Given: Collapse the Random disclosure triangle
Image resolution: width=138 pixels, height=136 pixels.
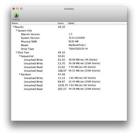Looking at the screenshot, I should coord(20,74).
